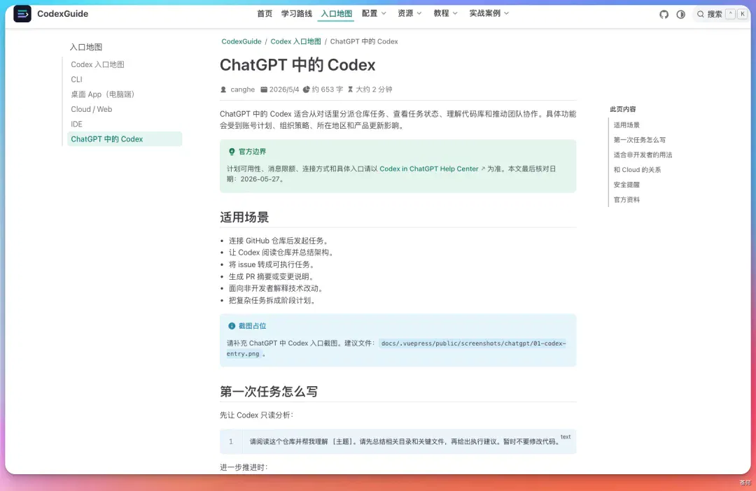Screen dimensions: 756x491
Task: Jump to 和 Cloud 的关系 in page contents
Action: [x=637, y=170]
